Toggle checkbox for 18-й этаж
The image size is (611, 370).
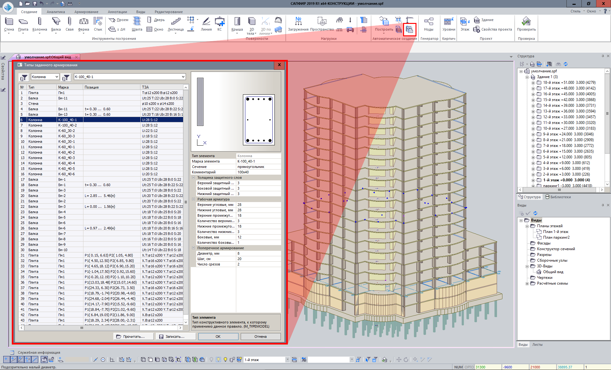[x=539, y=83]
